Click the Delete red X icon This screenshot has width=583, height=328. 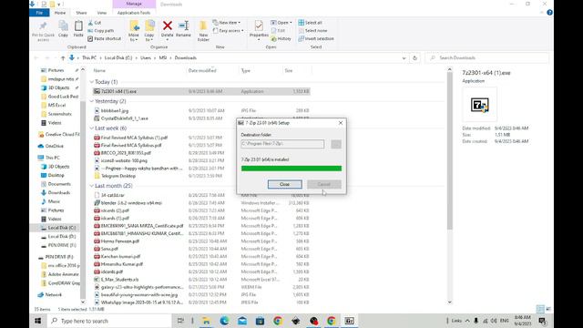pos(168,26)
